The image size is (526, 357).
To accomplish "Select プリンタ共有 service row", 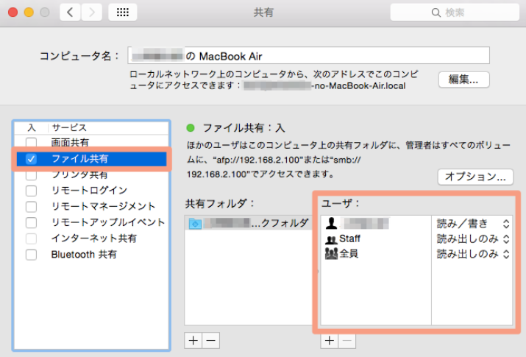I will coord(91,174).
